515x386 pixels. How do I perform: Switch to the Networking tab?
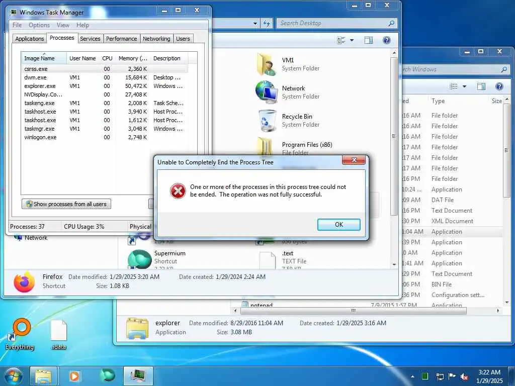tap(156, 39)
